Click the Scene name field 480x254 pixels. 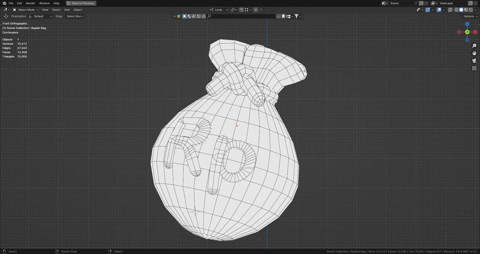point(401,3)
